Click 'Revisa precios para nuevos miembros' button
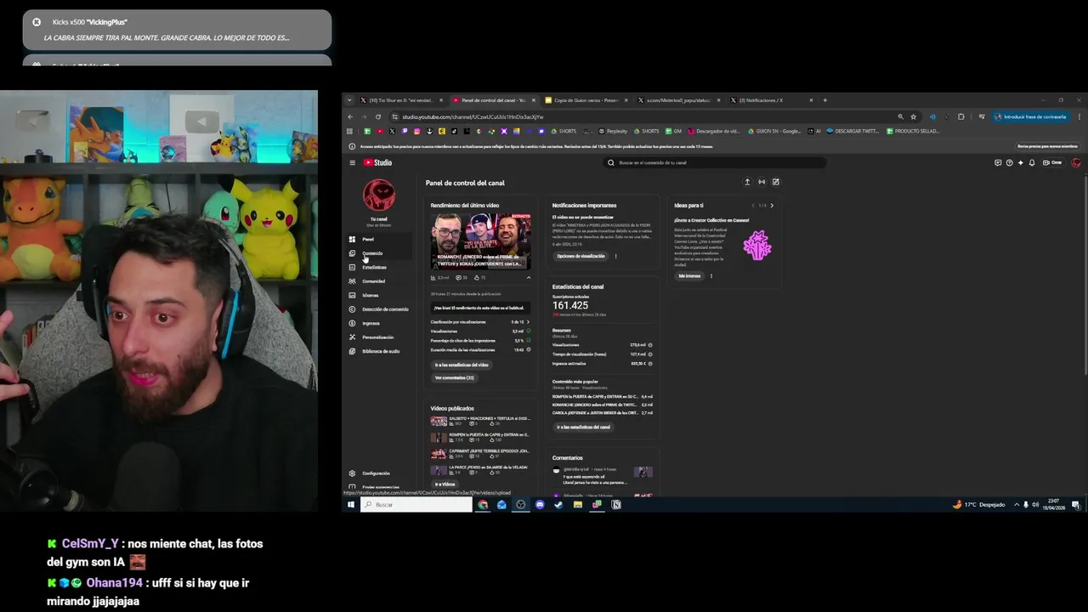1088x612 pixels. 1047,146
